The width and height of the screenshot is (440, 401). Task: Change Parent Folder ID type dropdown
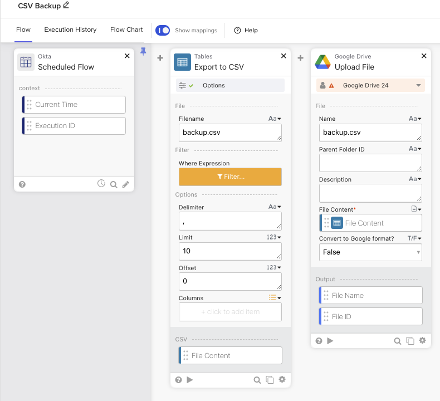pyautogui.click(x=415, y=149)
